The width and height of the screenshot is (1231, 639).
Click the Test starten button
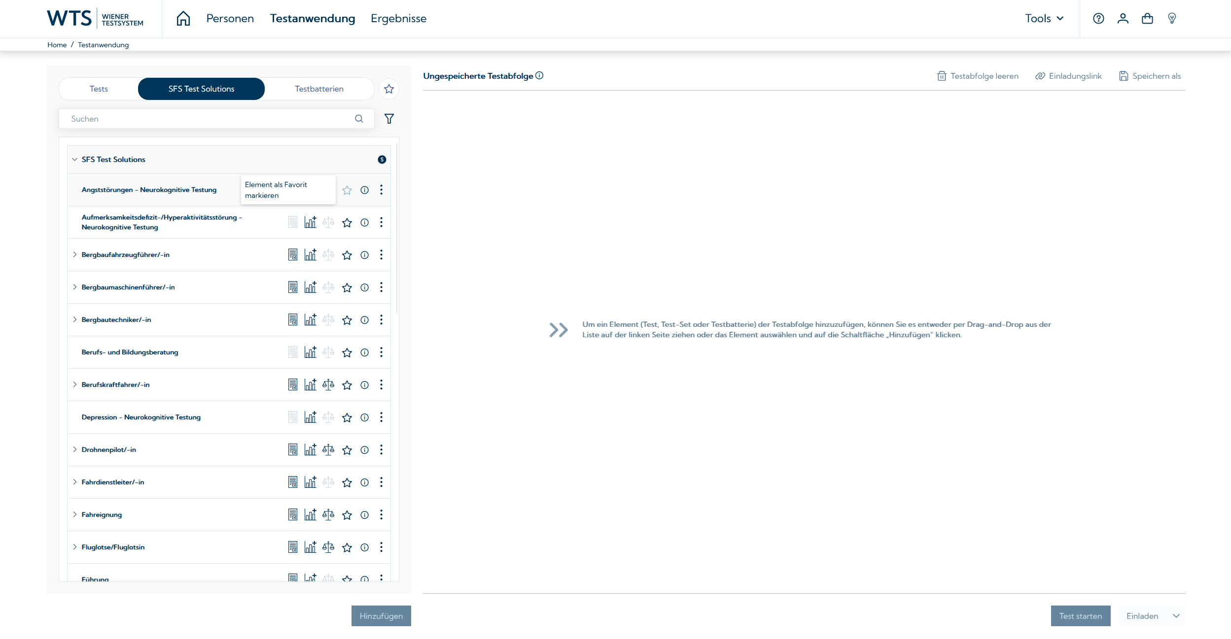pyautogui.click(x=1081, y=616)
